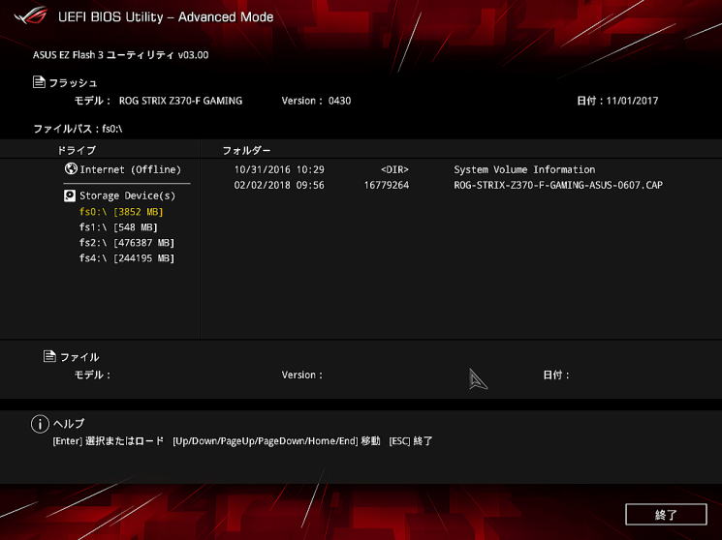Click the フラッシュ section label
722x540 pixels.
click(x=73, y=83)
